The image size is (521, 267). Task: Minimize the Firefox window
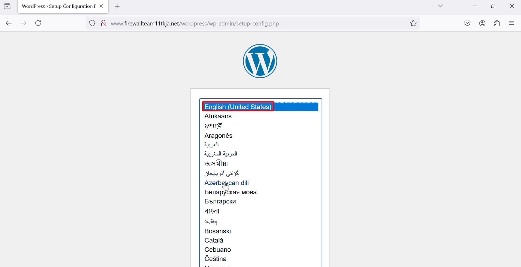474,6
